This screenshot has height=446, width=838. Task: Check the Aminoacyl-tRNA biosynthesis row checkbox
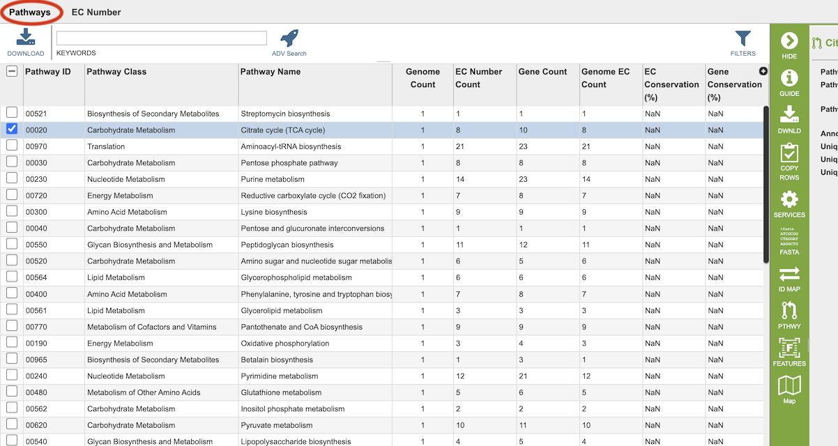12,145
